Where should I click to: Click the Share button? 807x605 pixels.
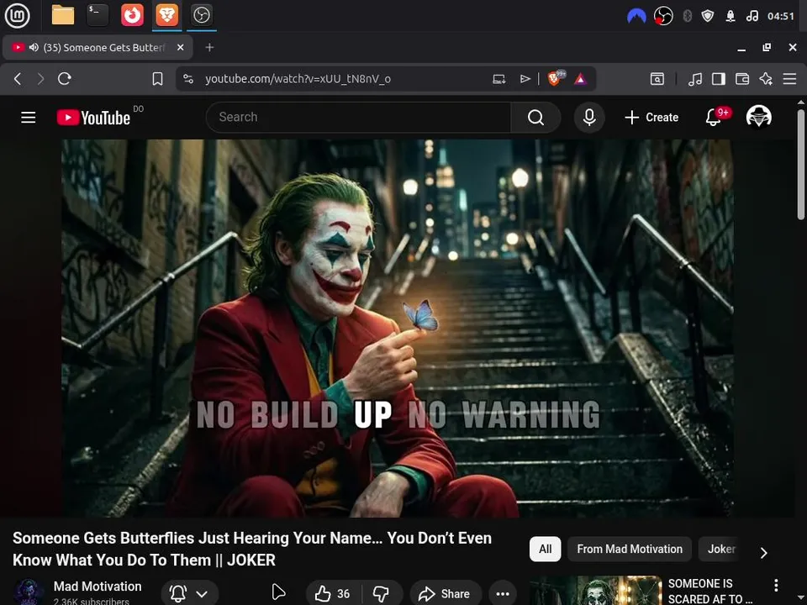[446, 594]
